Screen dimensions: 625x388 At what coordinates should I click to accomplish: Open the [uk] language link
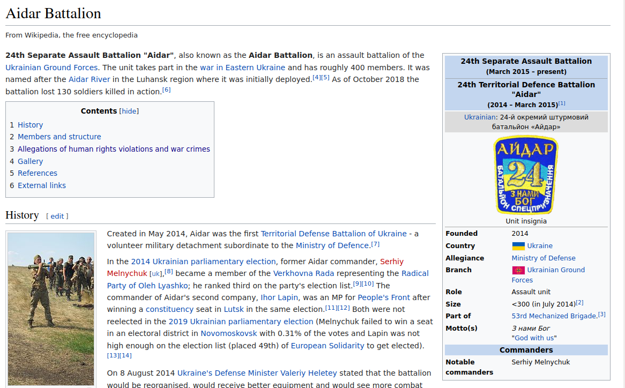click(156, 274)
